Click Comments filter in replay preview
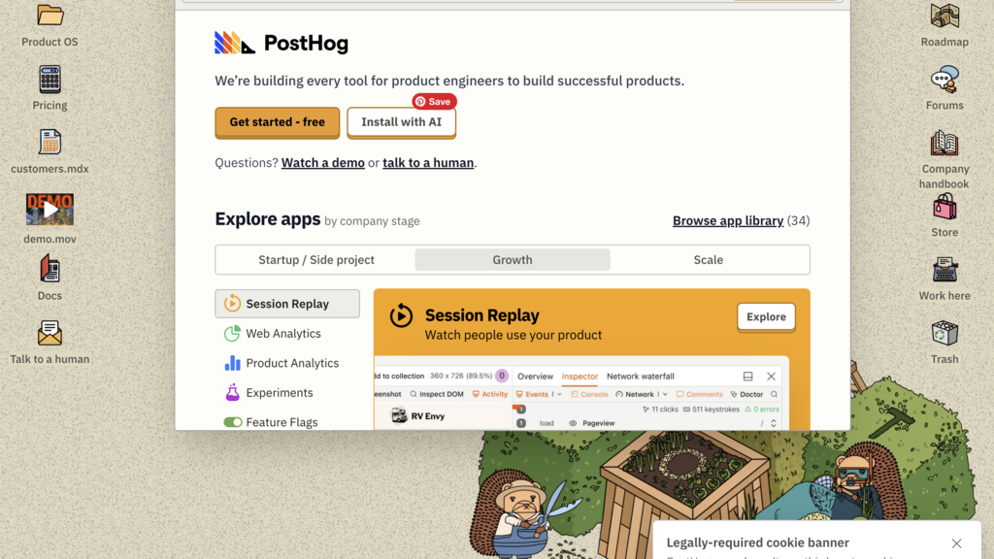This screenshot has height=559, width=994. coord(699,394)
